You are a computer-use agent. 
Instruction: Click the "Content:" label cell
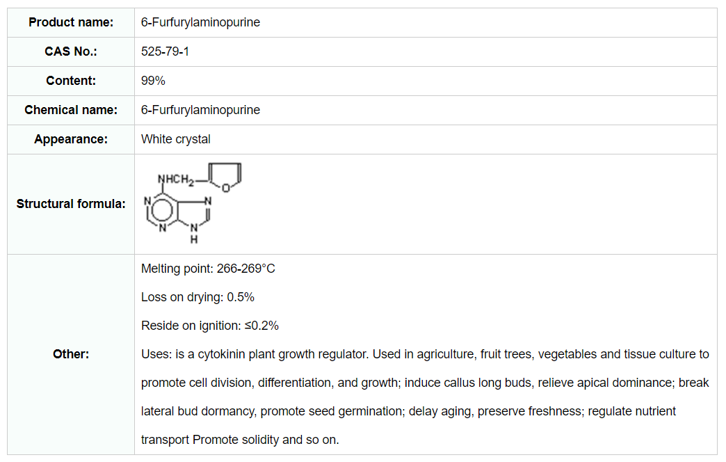coord(71,81)
